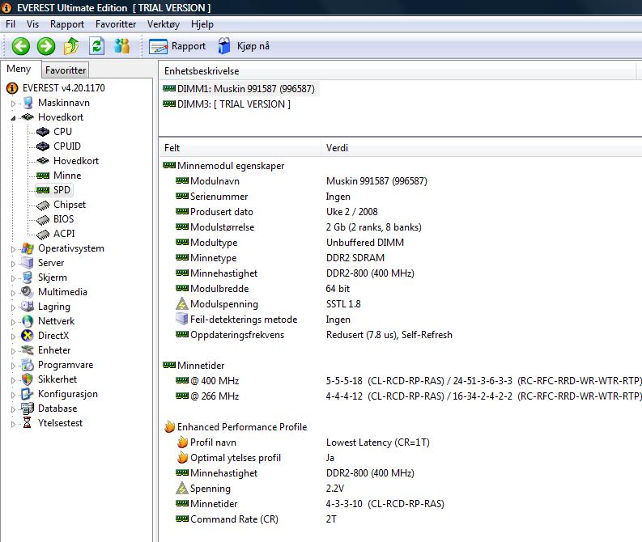Click the Enhetsbeskrivelse column header
The image size is (642, 542).
tap(398, 70)
